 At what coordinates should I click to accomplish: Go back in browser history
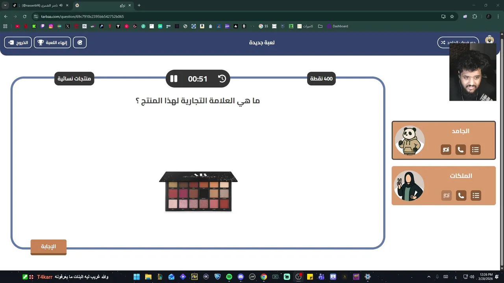tap(6, 17)
